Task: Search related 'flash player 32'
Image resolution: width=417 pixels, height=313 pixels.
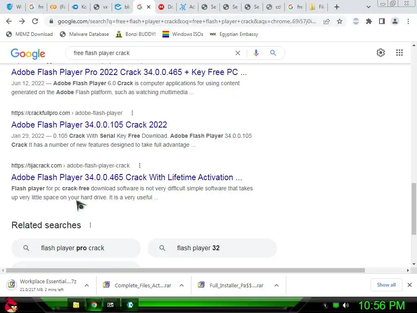Action: pos(212,248)
